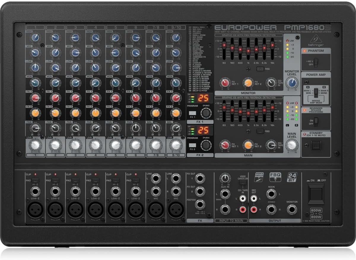Toggle the PAD switch on input channel 2
Image resolution: width=356 pixels, height=260 pixels.
(x=55, y=180)
